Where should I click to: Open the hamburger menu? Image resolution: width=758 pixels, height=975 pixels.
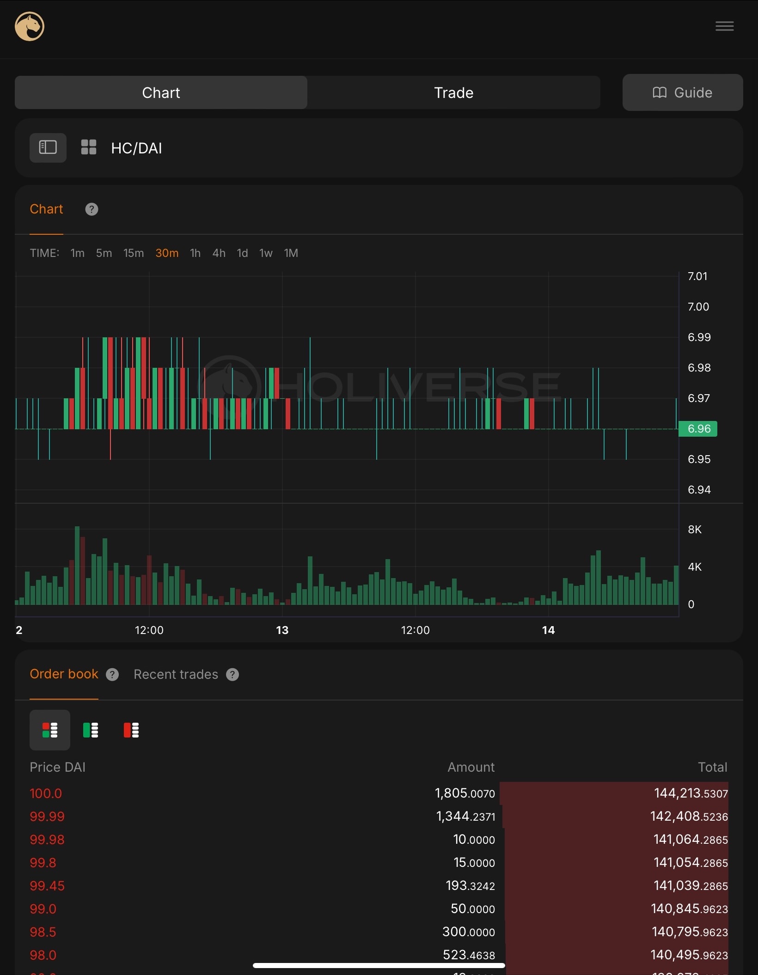coord(724,26)
